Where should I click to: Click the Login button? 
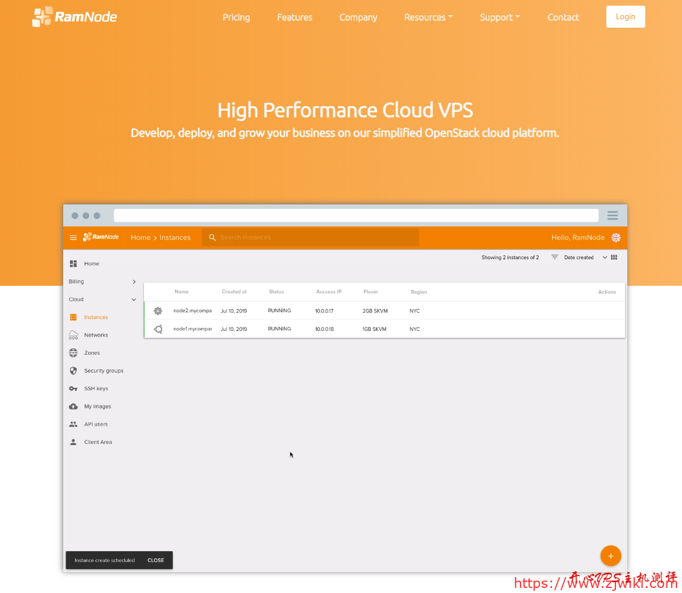coord(625,17)
